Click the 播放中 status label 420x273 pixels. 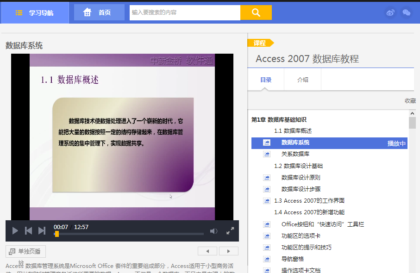396,143
